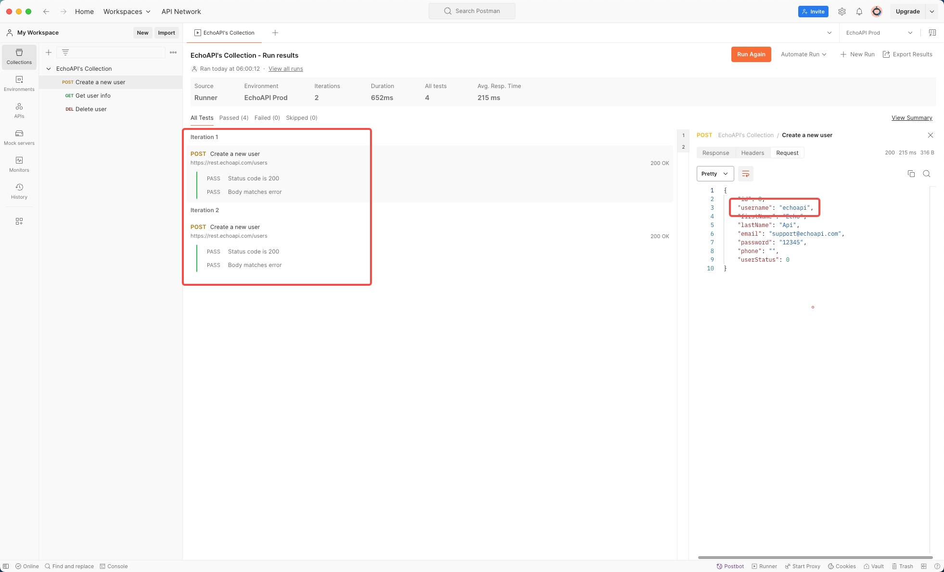Open the Mock servers sidebar panel

pyautogui.click(x=19, y=138)
